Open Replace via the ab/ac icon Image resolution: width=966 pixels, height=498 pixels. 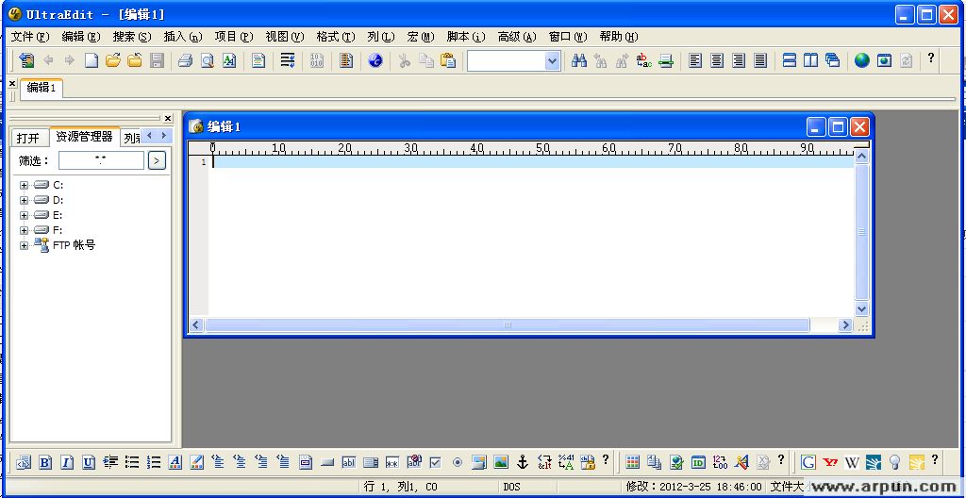click(643, 60)
